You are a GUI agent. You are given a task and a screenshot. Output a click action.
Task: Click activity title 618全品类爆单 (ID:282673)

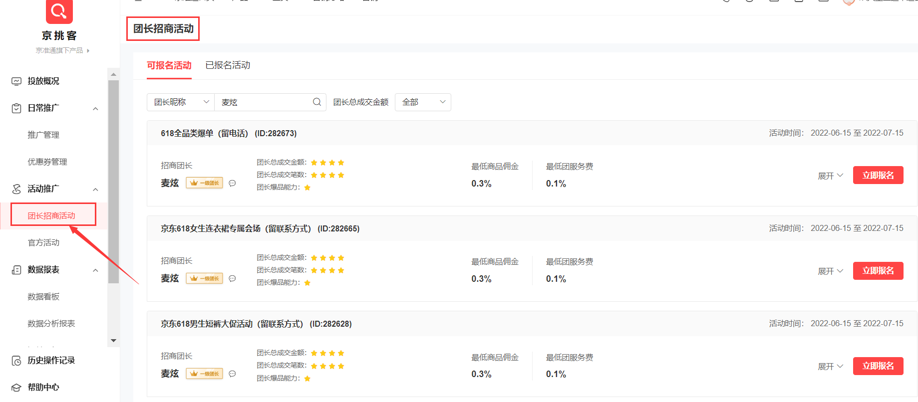click(229, 134)
